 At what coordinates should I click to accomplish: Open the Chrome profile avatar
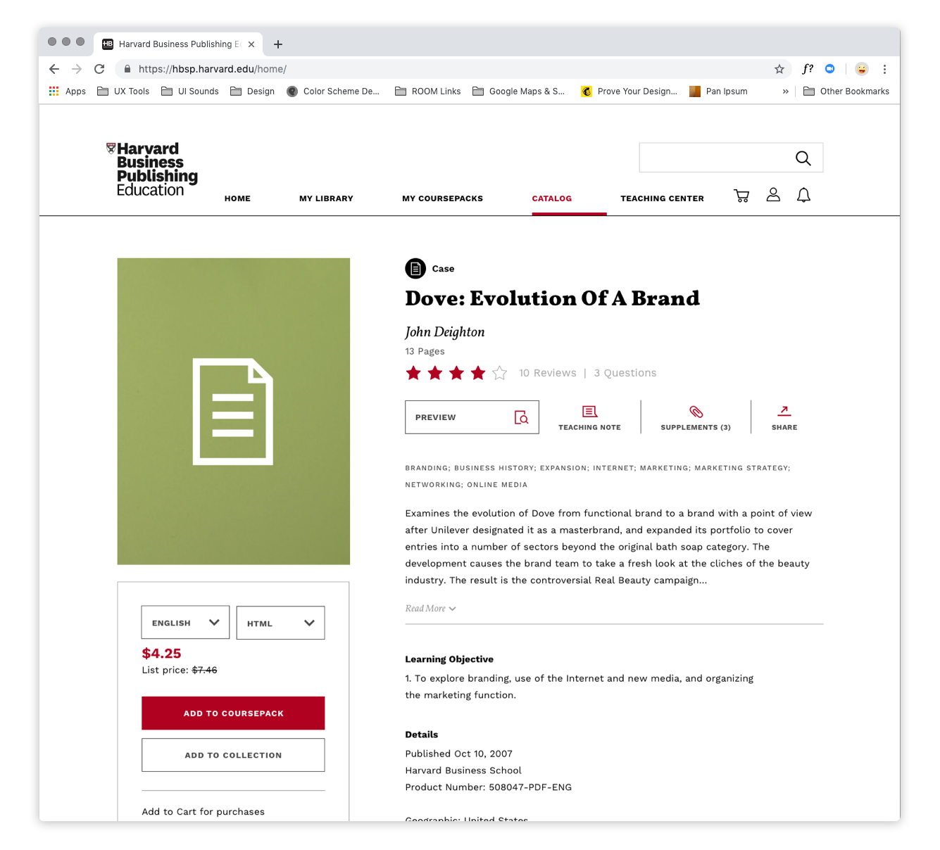862,69
